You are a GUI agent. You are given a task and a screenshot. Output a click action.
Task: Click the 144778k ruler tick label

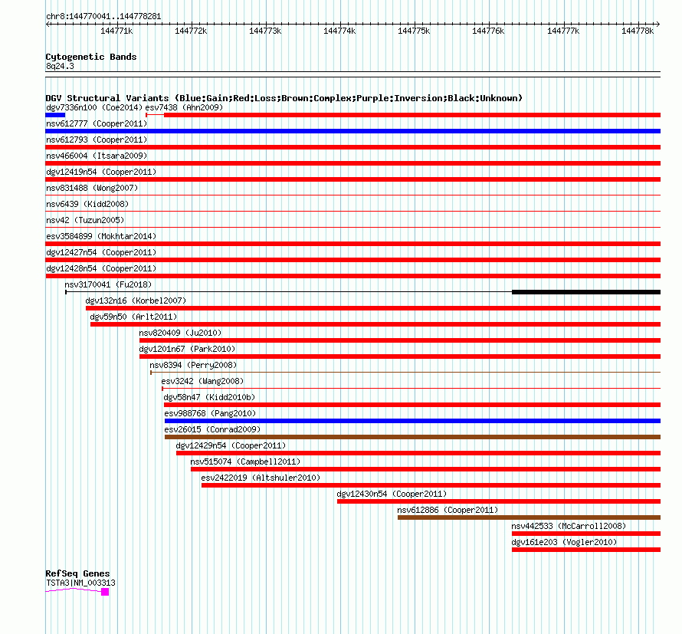point(638,31)
